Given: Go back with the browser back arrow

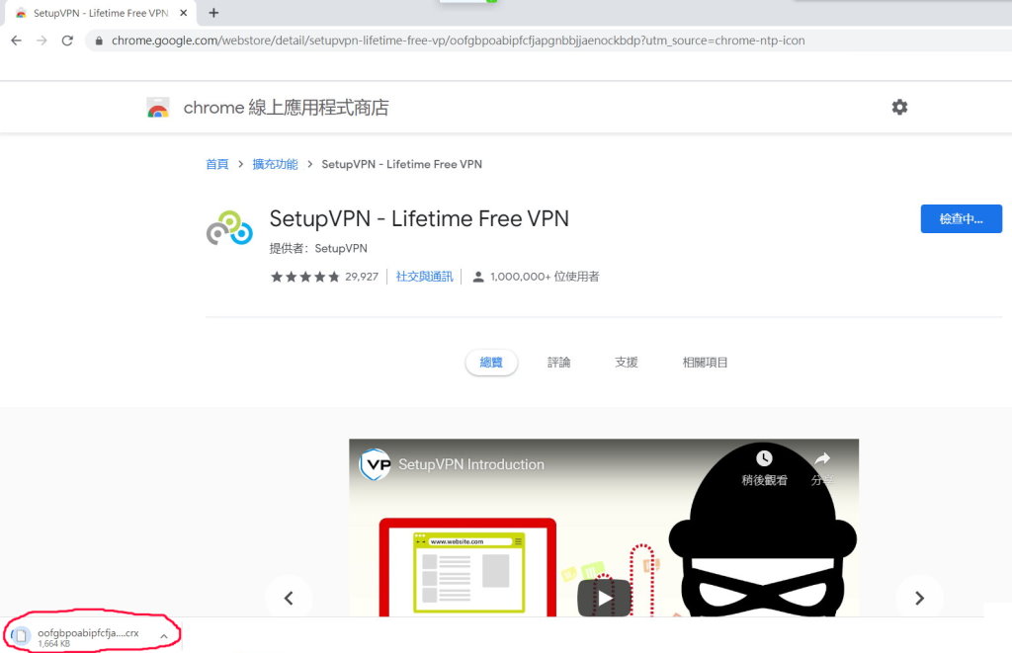Looking at the screenshot, I should click(16, 41).
